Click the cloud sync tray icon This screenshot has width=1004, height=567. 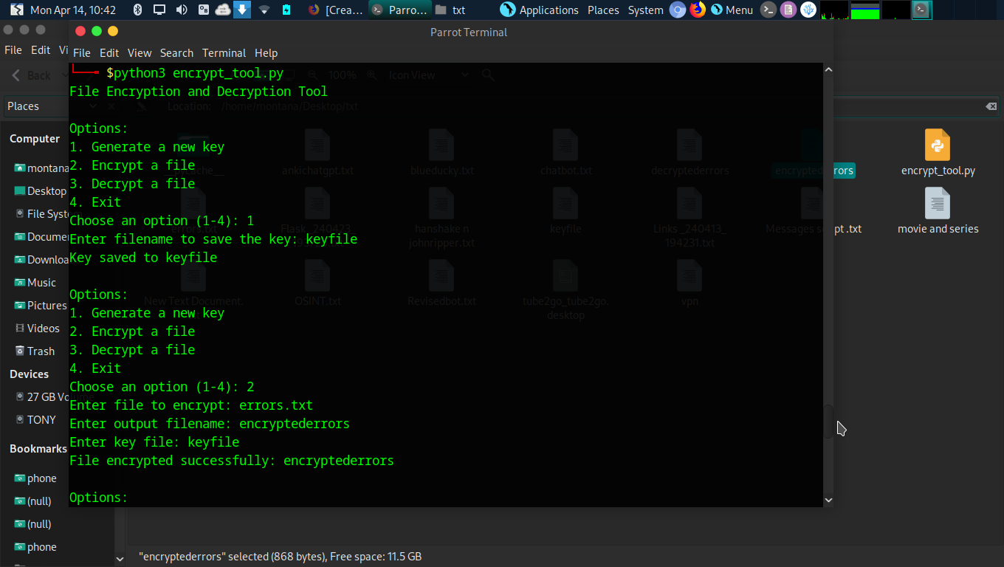(x=222, y=10)
